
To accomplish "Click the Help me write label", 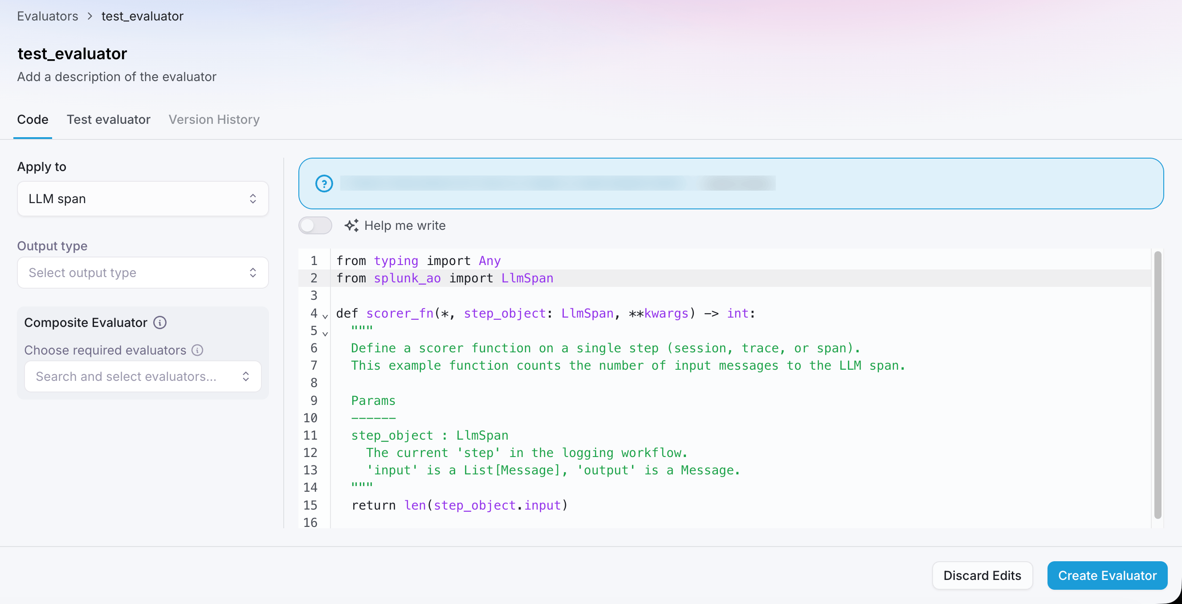I will [405, 225].
